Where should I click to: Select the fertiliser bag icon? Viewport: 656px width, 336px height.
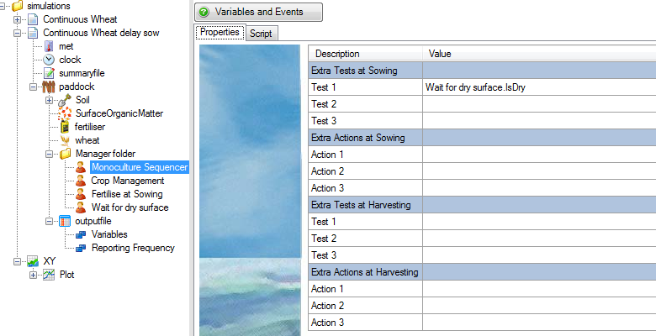(65, 127)
